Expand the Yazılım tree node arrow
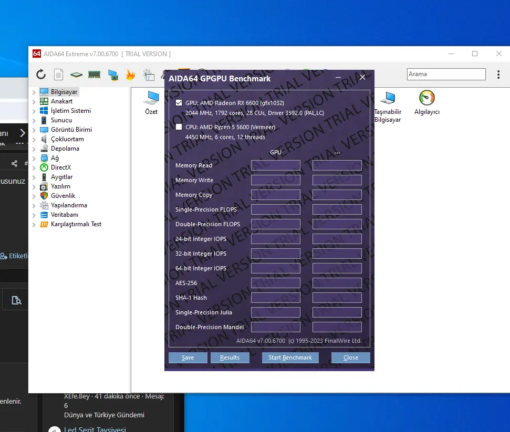 point(34,187)
